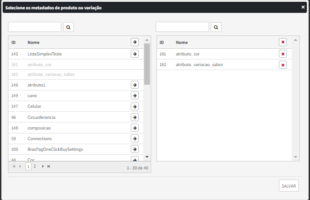The width and height of the screenshot is (310, 200).
Task: Click right list scroll-down arrow
Action: coord(296,157)
